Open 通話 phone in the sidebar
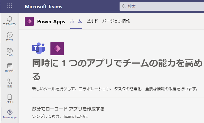This screenshot has width=204, height=123. click(x=10, y=83)
